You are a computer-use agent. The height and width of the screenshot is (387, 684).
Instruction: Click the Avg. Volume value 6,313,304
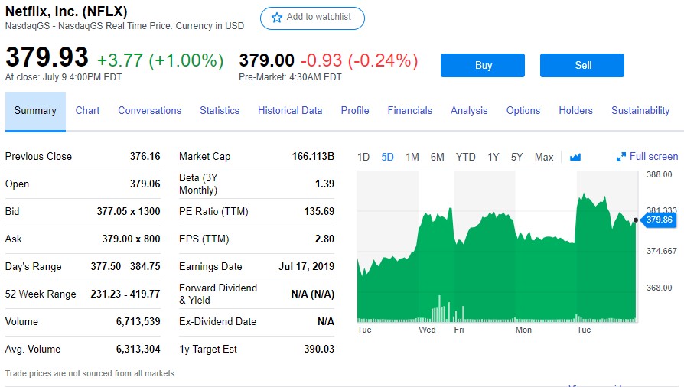(x=138, y=349)
